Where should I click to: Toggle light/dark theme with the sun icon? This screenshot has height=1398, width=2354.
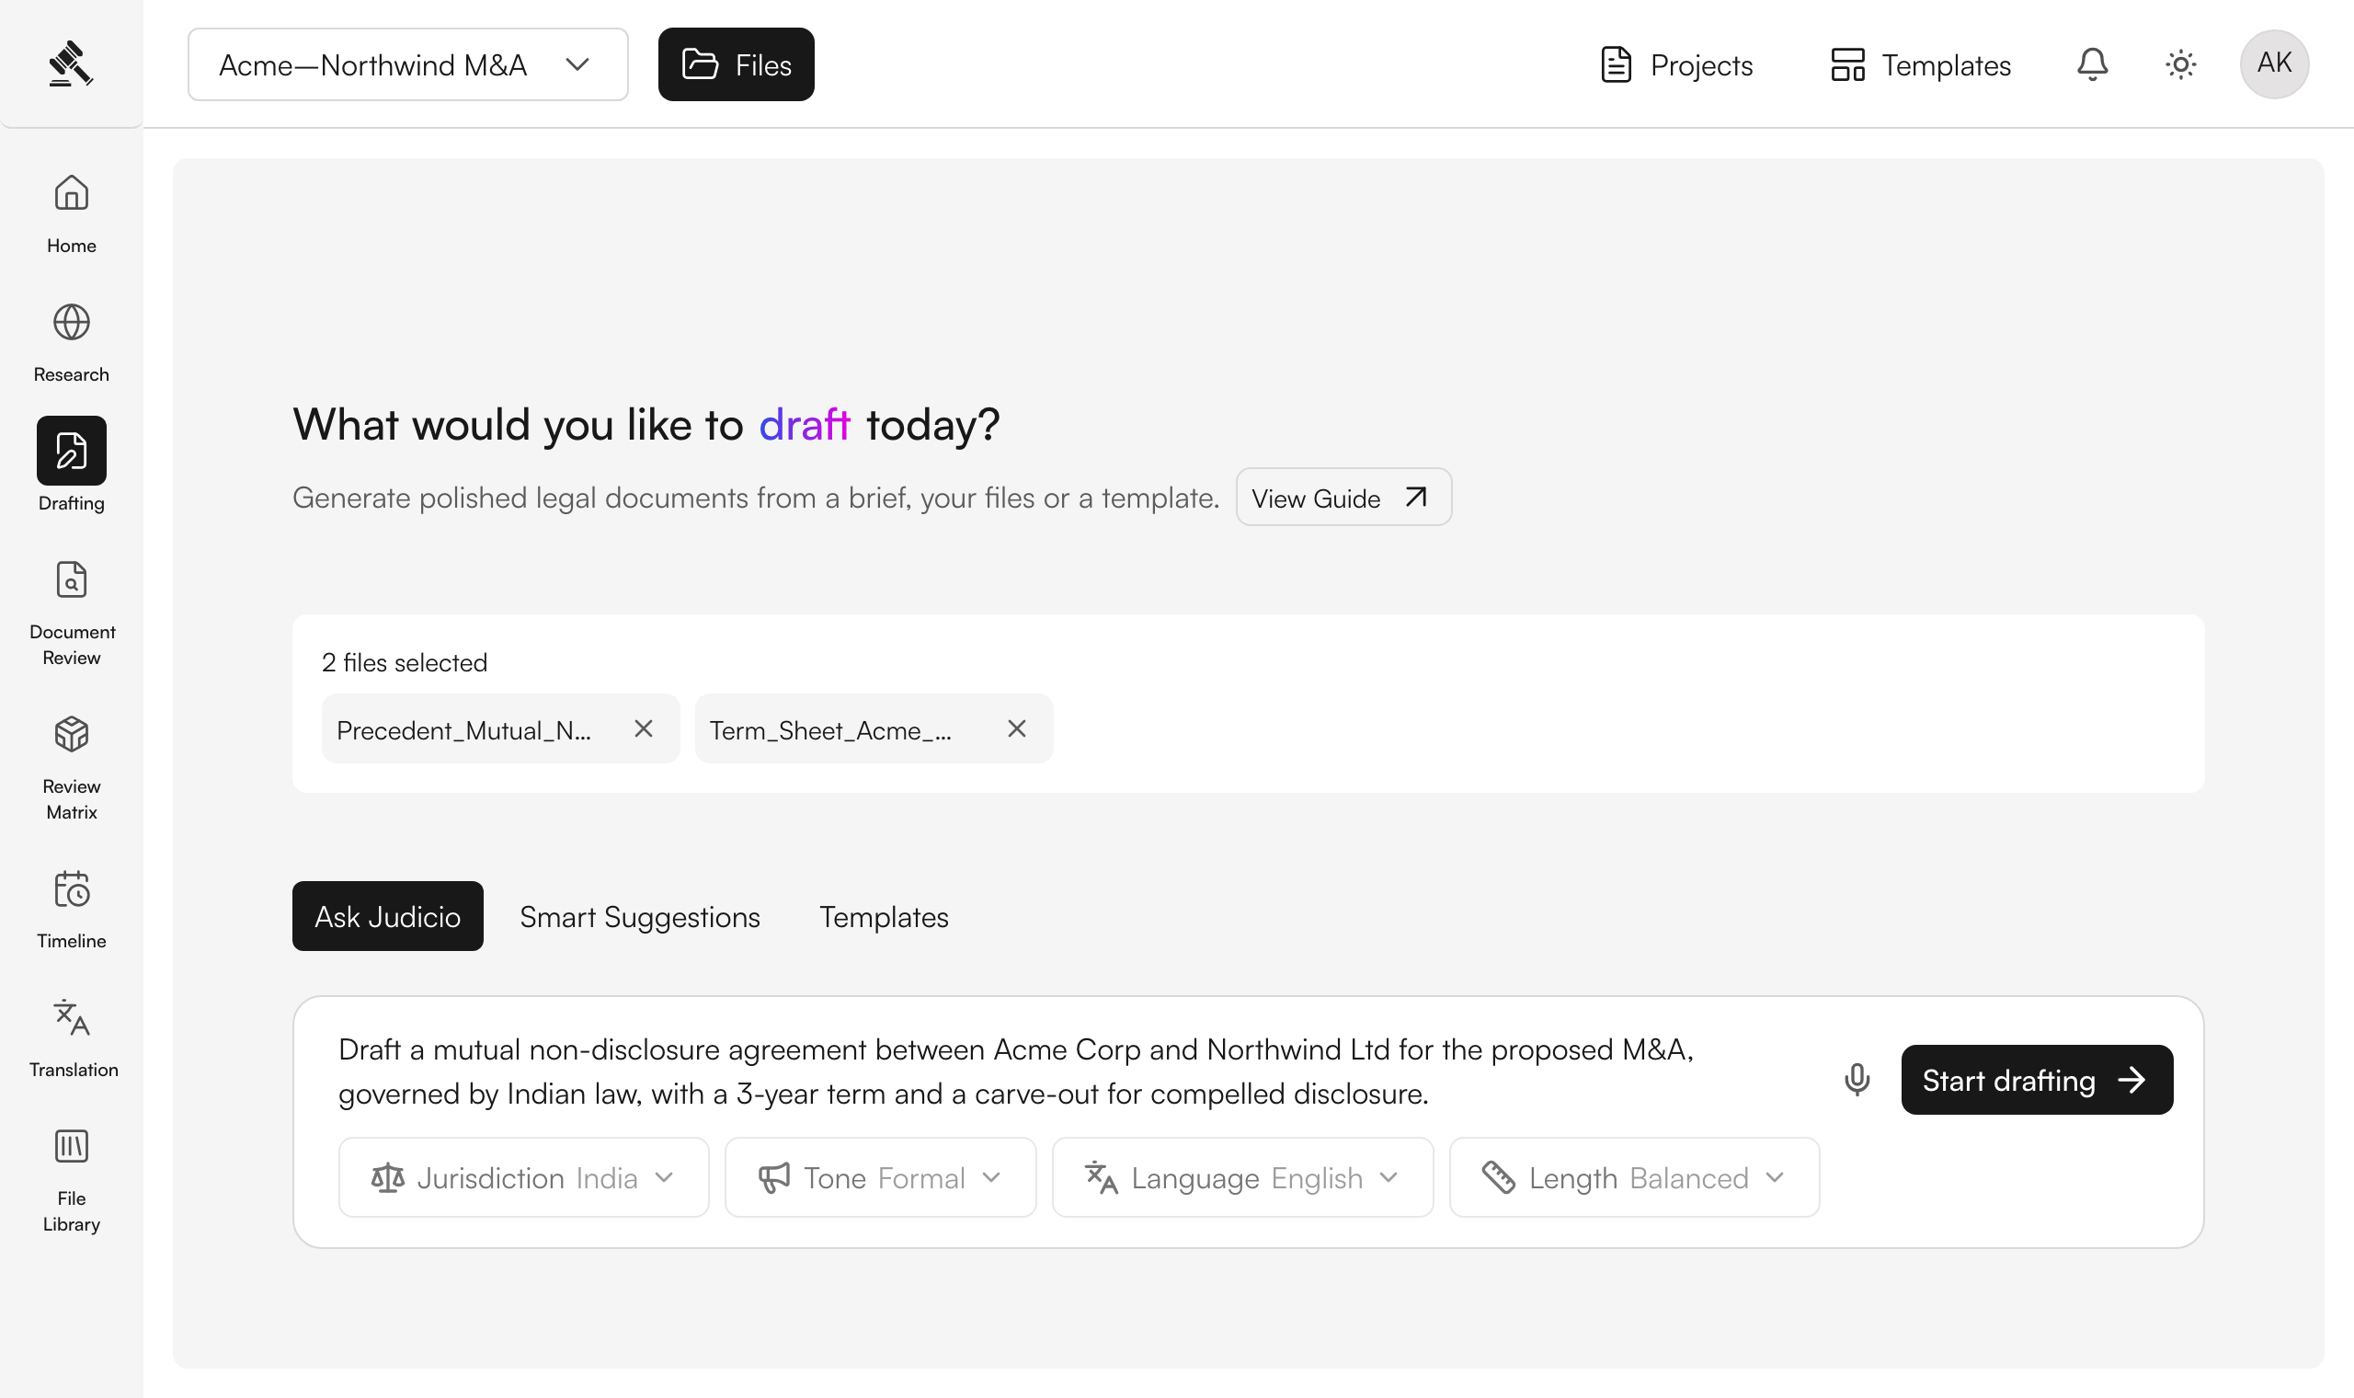click(x=2181, y=64)
